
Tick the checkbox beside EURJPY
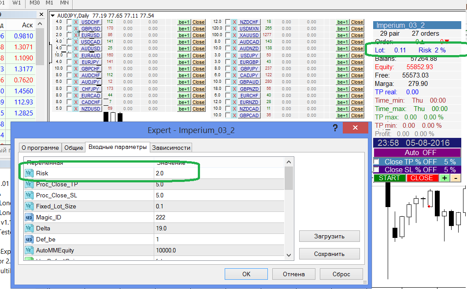[x=69, y=62]
